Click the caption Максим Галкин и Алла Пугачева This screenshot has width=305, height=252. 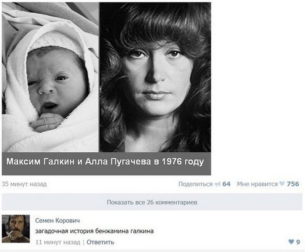pyautogui.click(x=79, y=161)
